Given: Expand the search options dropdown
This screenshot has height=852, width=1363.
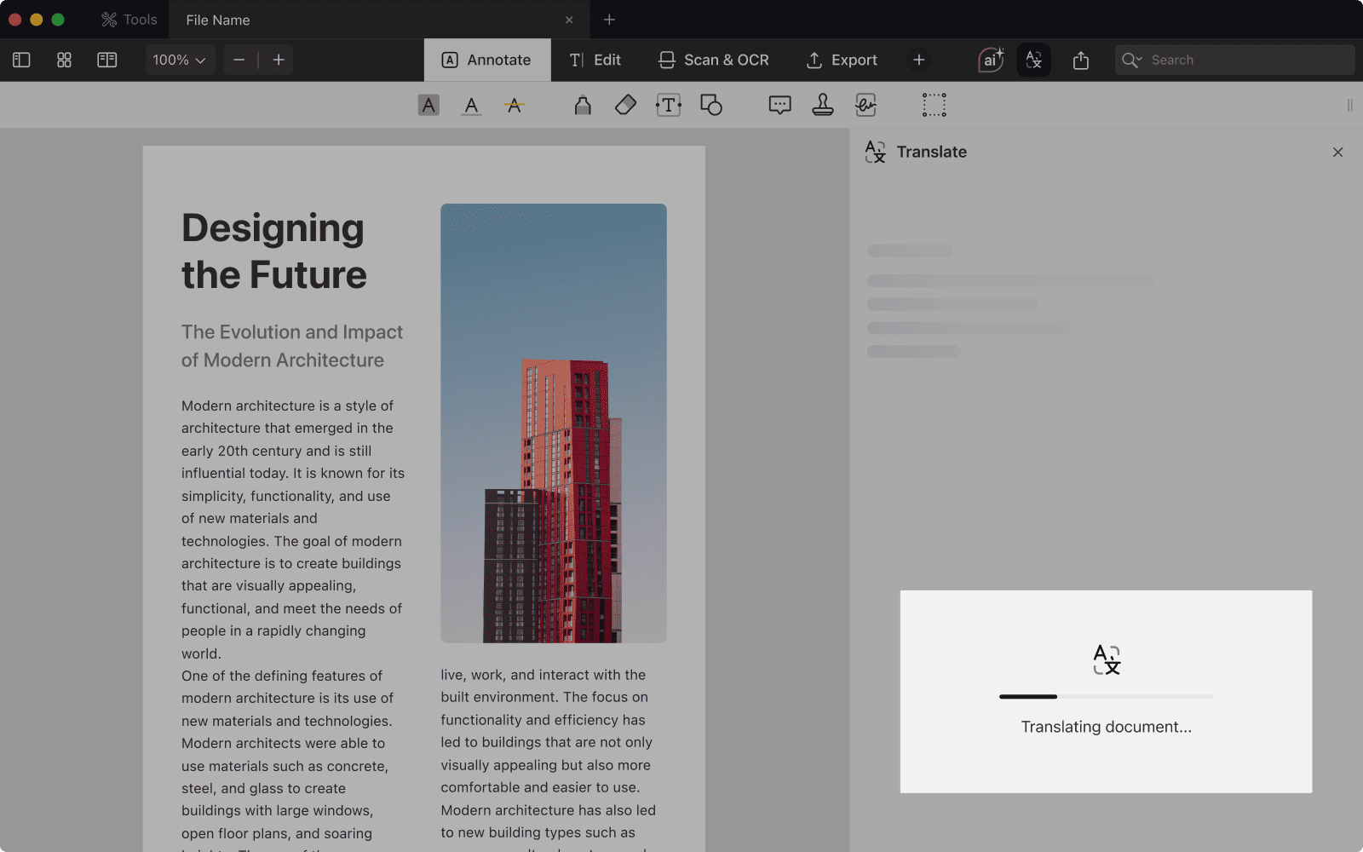Looking at the screenshot, I should (x=1132, y=60).
